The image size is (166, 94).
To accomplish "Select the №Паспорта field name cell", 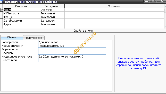I will [x=21, y=13].
